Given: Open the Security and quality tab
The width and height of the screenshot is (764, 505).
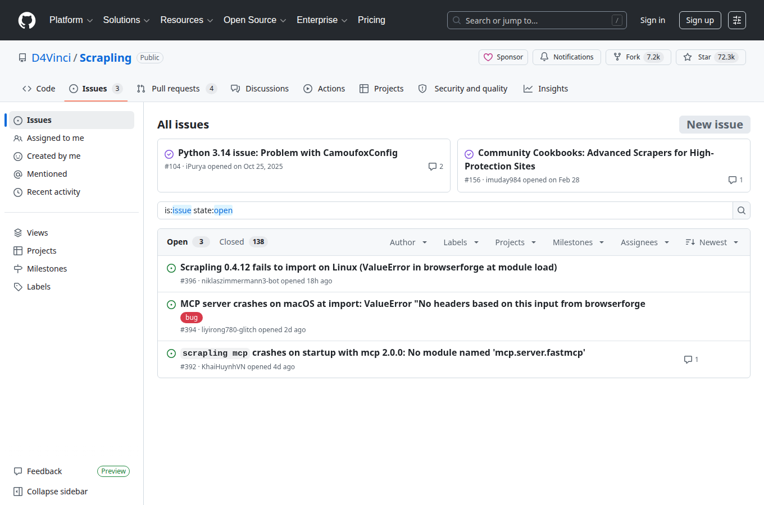Looking at the screenshot, I should [463, 89].
